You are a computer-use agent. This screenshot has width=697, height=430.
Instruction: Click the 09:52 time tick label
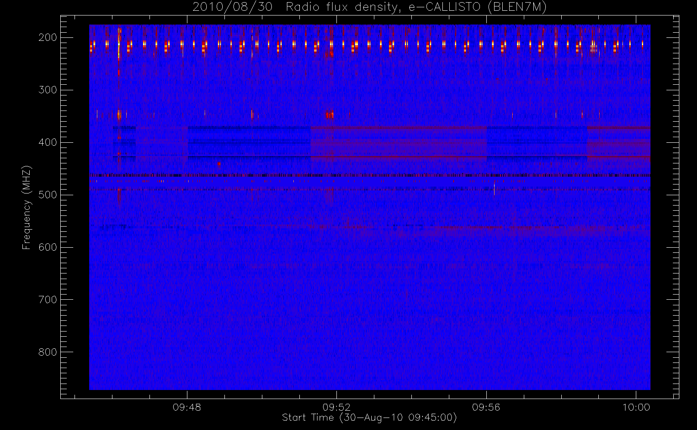(x=337, y=407)
